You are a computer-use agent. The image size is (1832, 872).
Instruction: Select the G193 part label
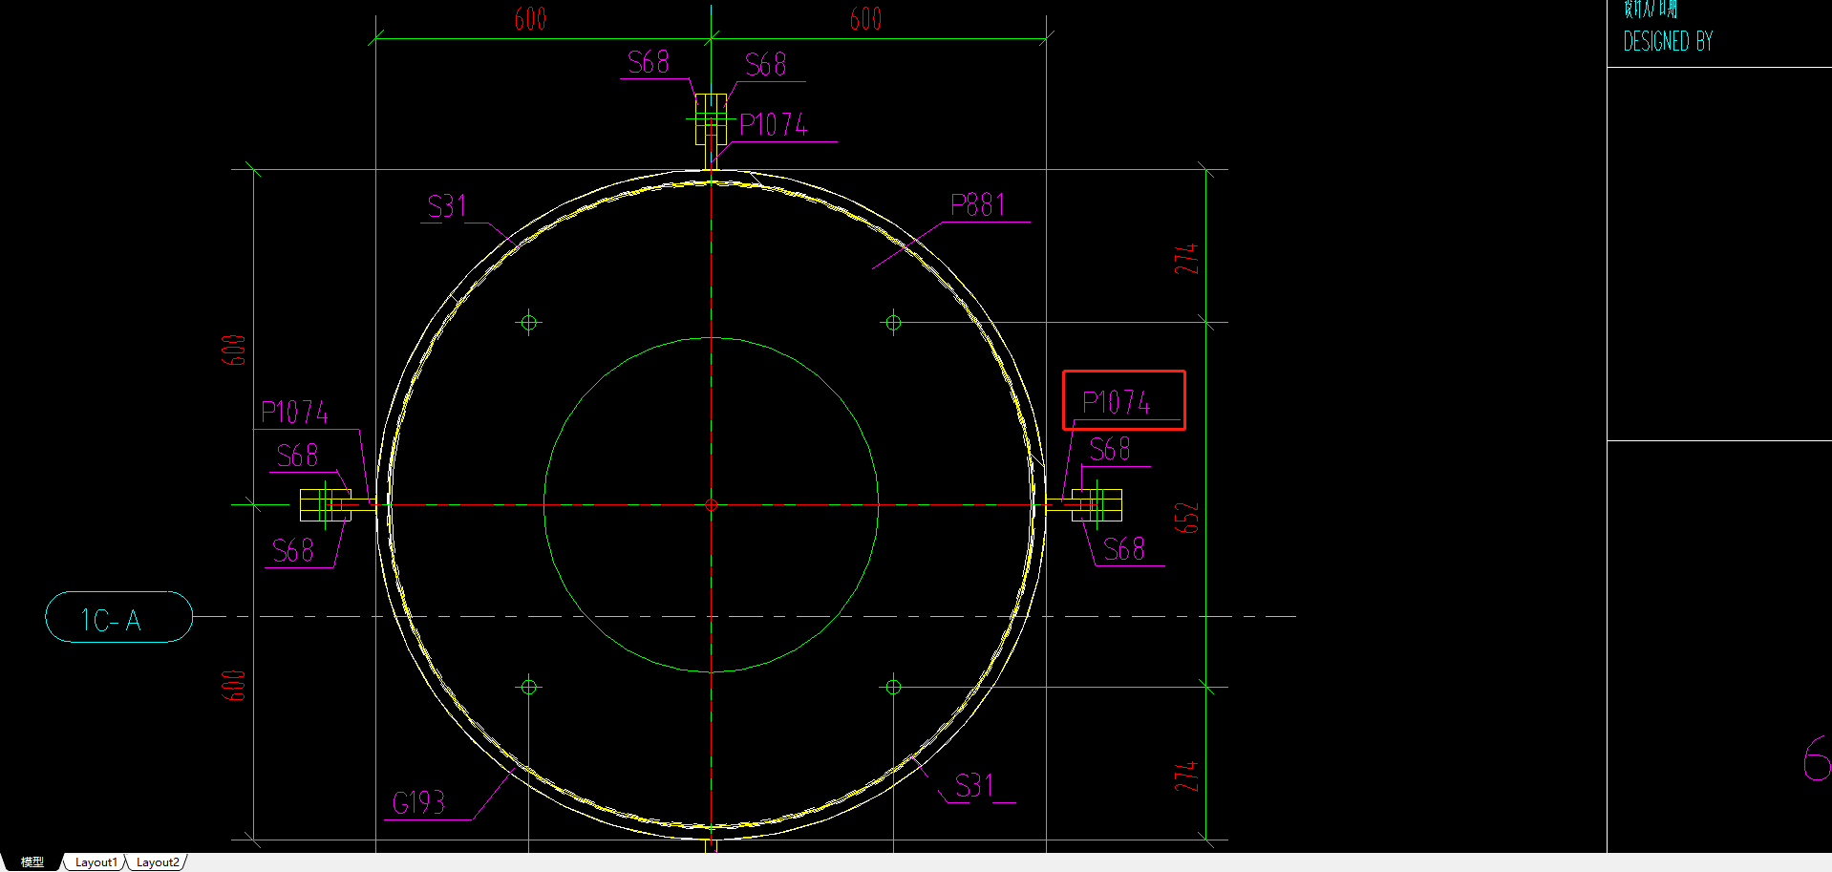click(x=418, y=802)
